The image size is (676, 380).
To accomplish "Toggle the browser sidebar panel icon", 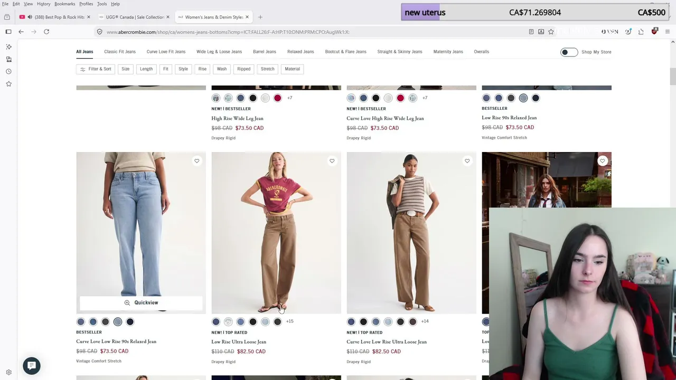I will [8, 32].
